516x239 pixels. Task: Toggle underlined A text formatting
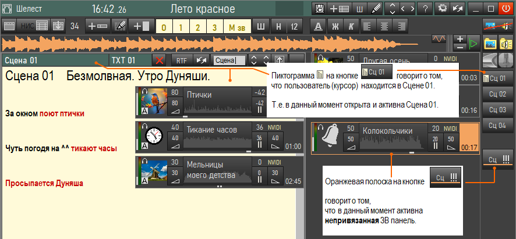(x=318, y=26)
